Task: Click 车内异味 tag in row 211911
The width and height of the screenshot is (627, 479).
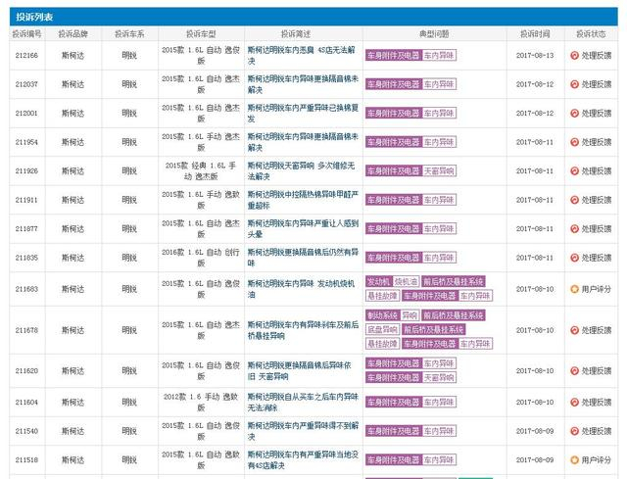Action: coord(439,200)
